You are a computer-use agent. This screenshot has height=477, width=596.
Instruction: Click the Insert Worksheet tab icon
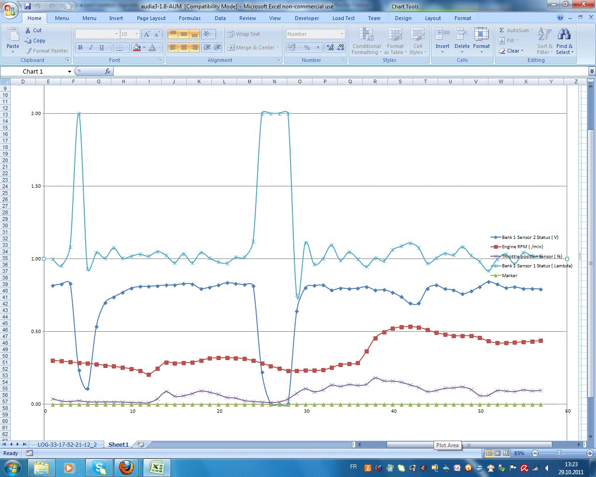coord(141,444)
